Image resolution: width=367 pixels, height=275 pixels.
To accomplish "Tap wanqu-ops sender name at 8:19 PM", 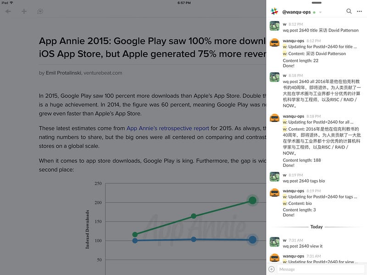I will pos(293,191).
